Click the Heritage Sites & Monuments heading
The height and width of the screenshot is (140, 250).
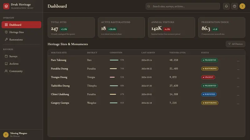pos(68,44)
